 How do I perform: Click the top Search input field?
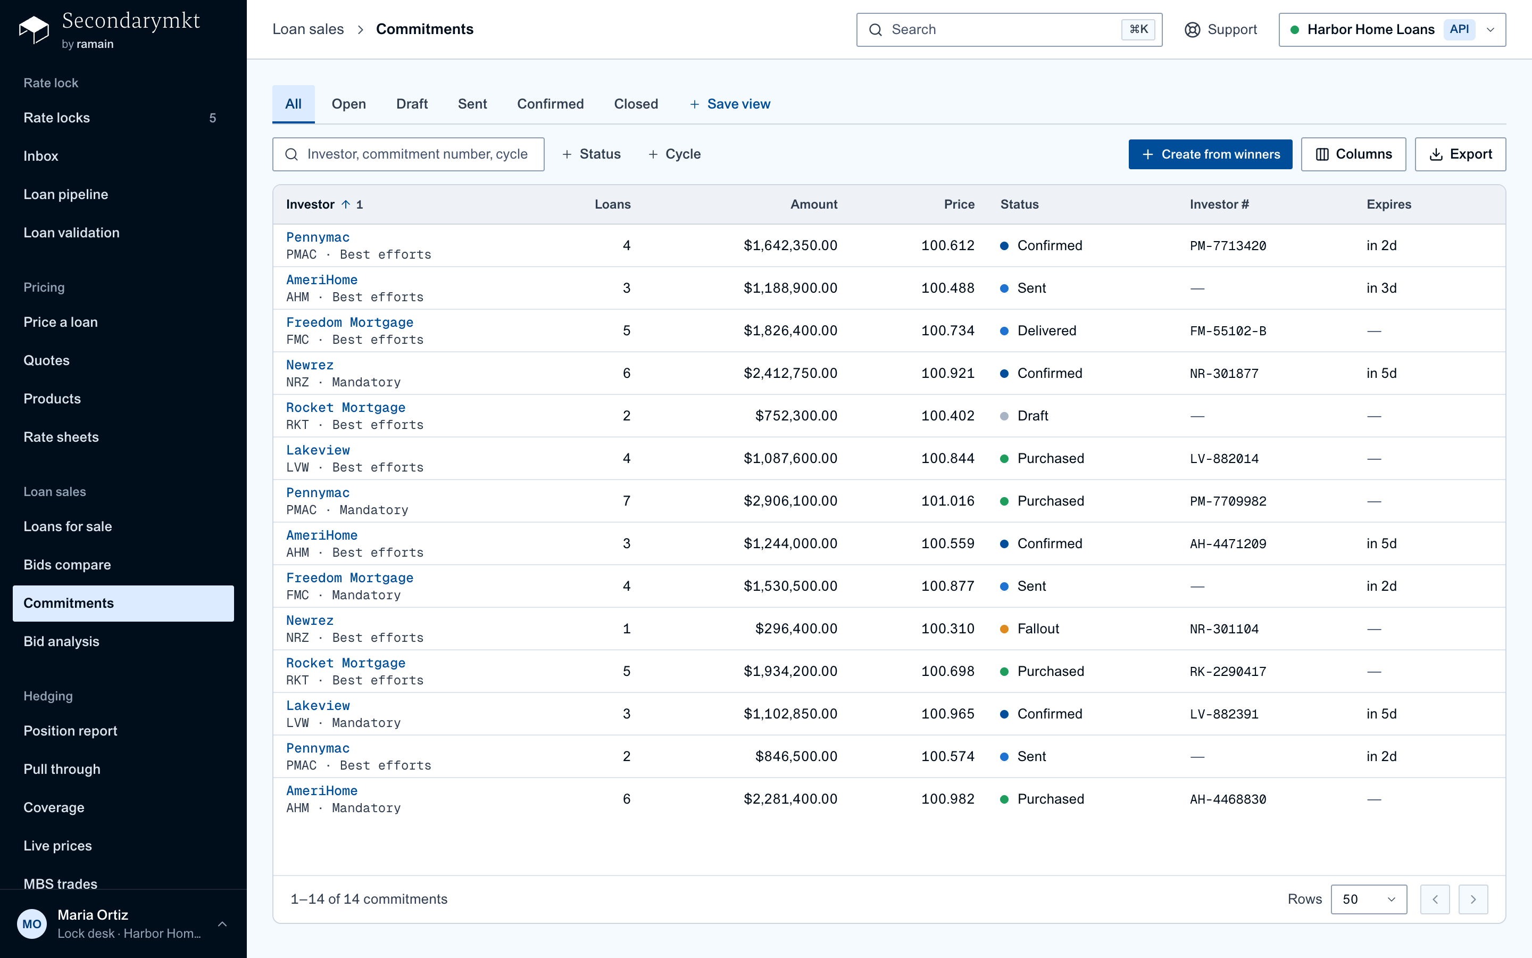[x=1009, y=30]
